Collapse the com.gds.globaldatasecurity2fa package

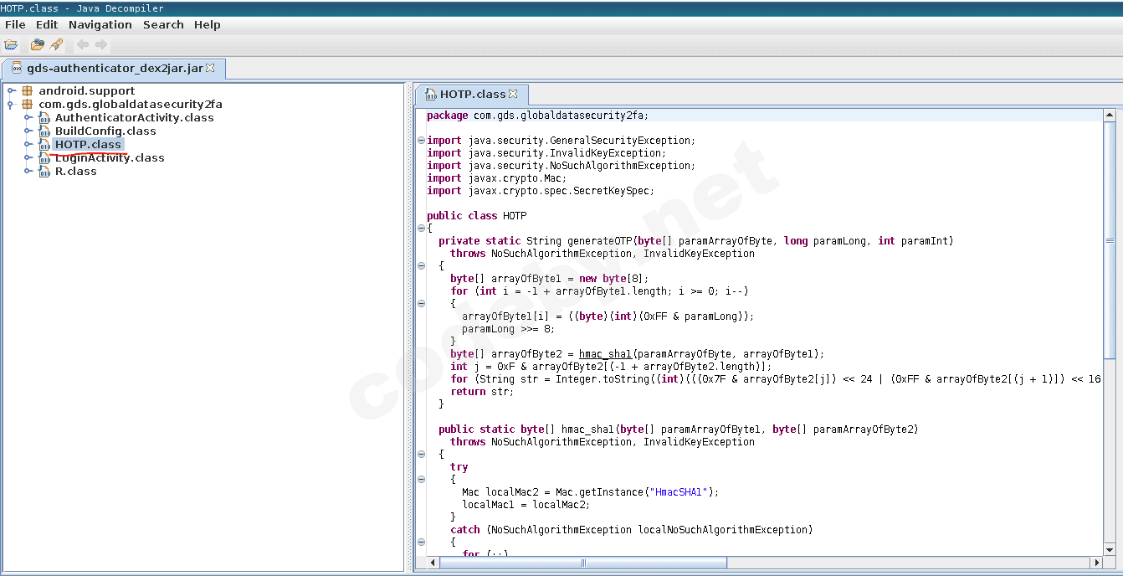pyautogui.click(x=11, y=105)
